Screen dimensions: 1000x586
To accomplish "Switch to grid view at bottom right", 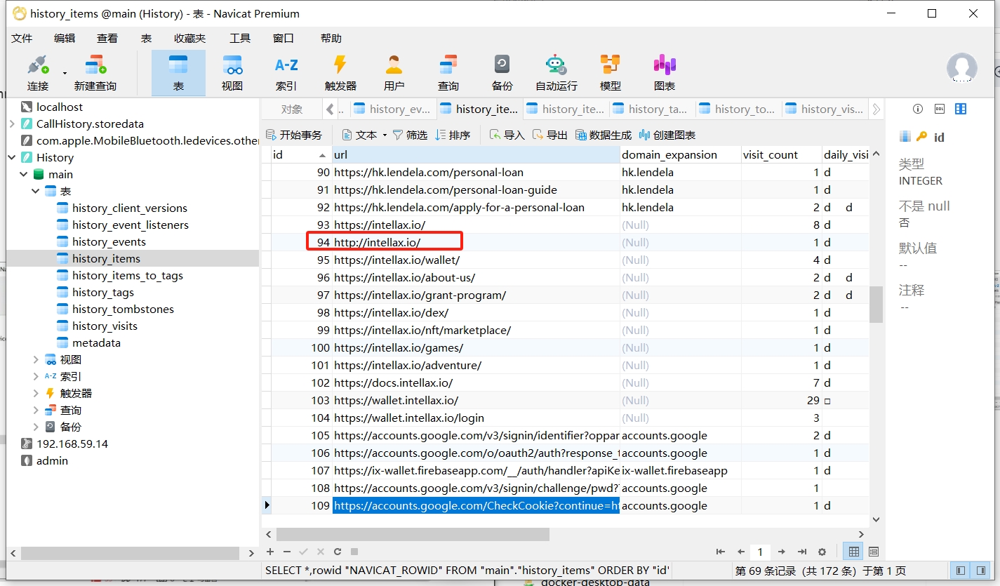I will [853, 552].
